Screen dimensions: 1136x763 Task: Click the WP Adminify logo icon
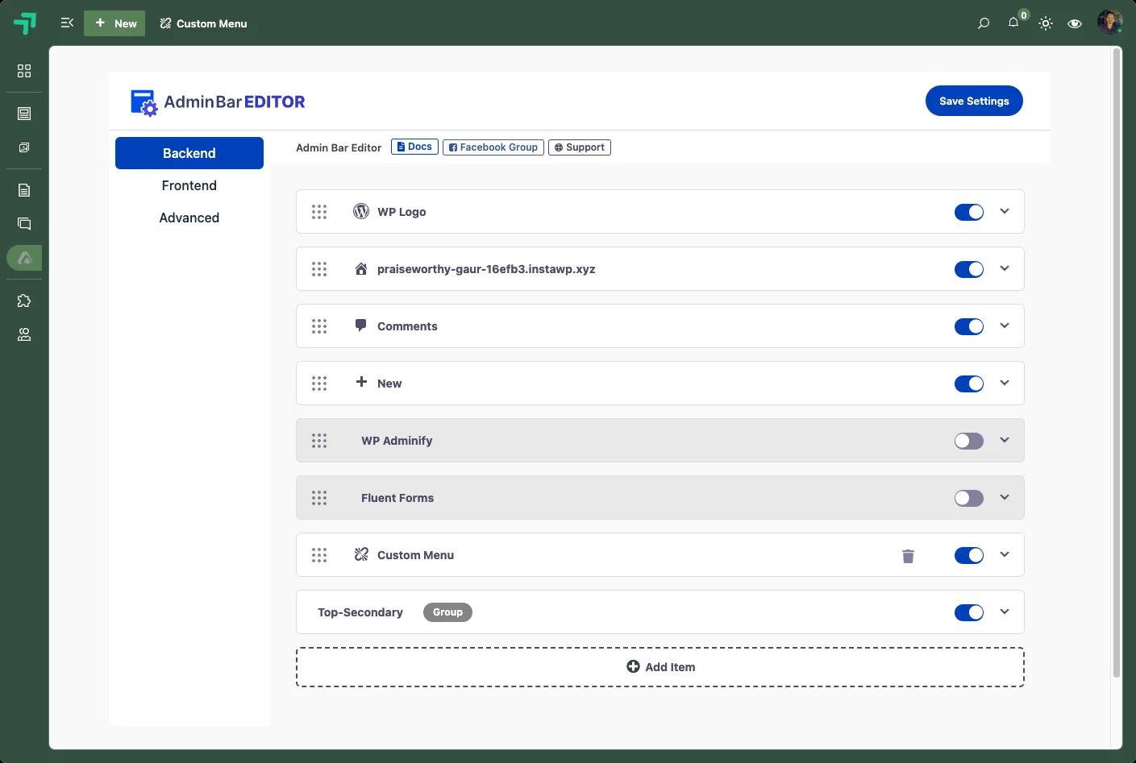coord(25,23)
